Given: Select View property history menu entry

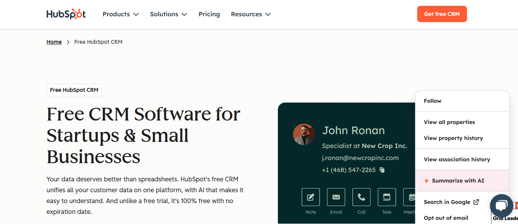Looking at the screenshot, I should click(x=462, y=138).
